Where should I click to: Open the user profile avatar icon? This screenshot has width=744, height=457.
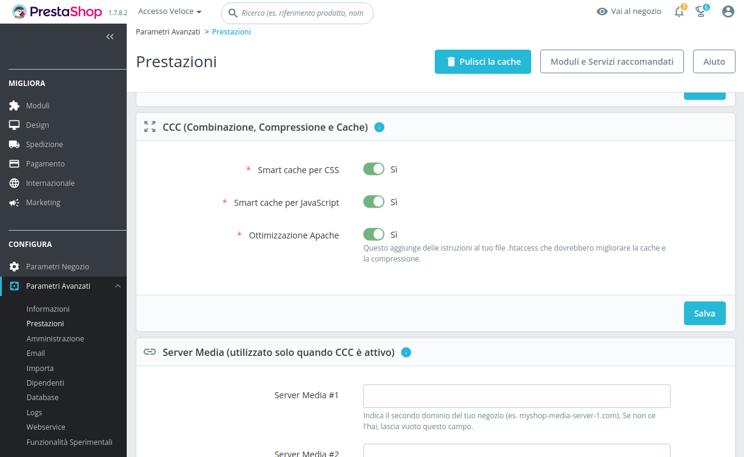click(728, 12)
